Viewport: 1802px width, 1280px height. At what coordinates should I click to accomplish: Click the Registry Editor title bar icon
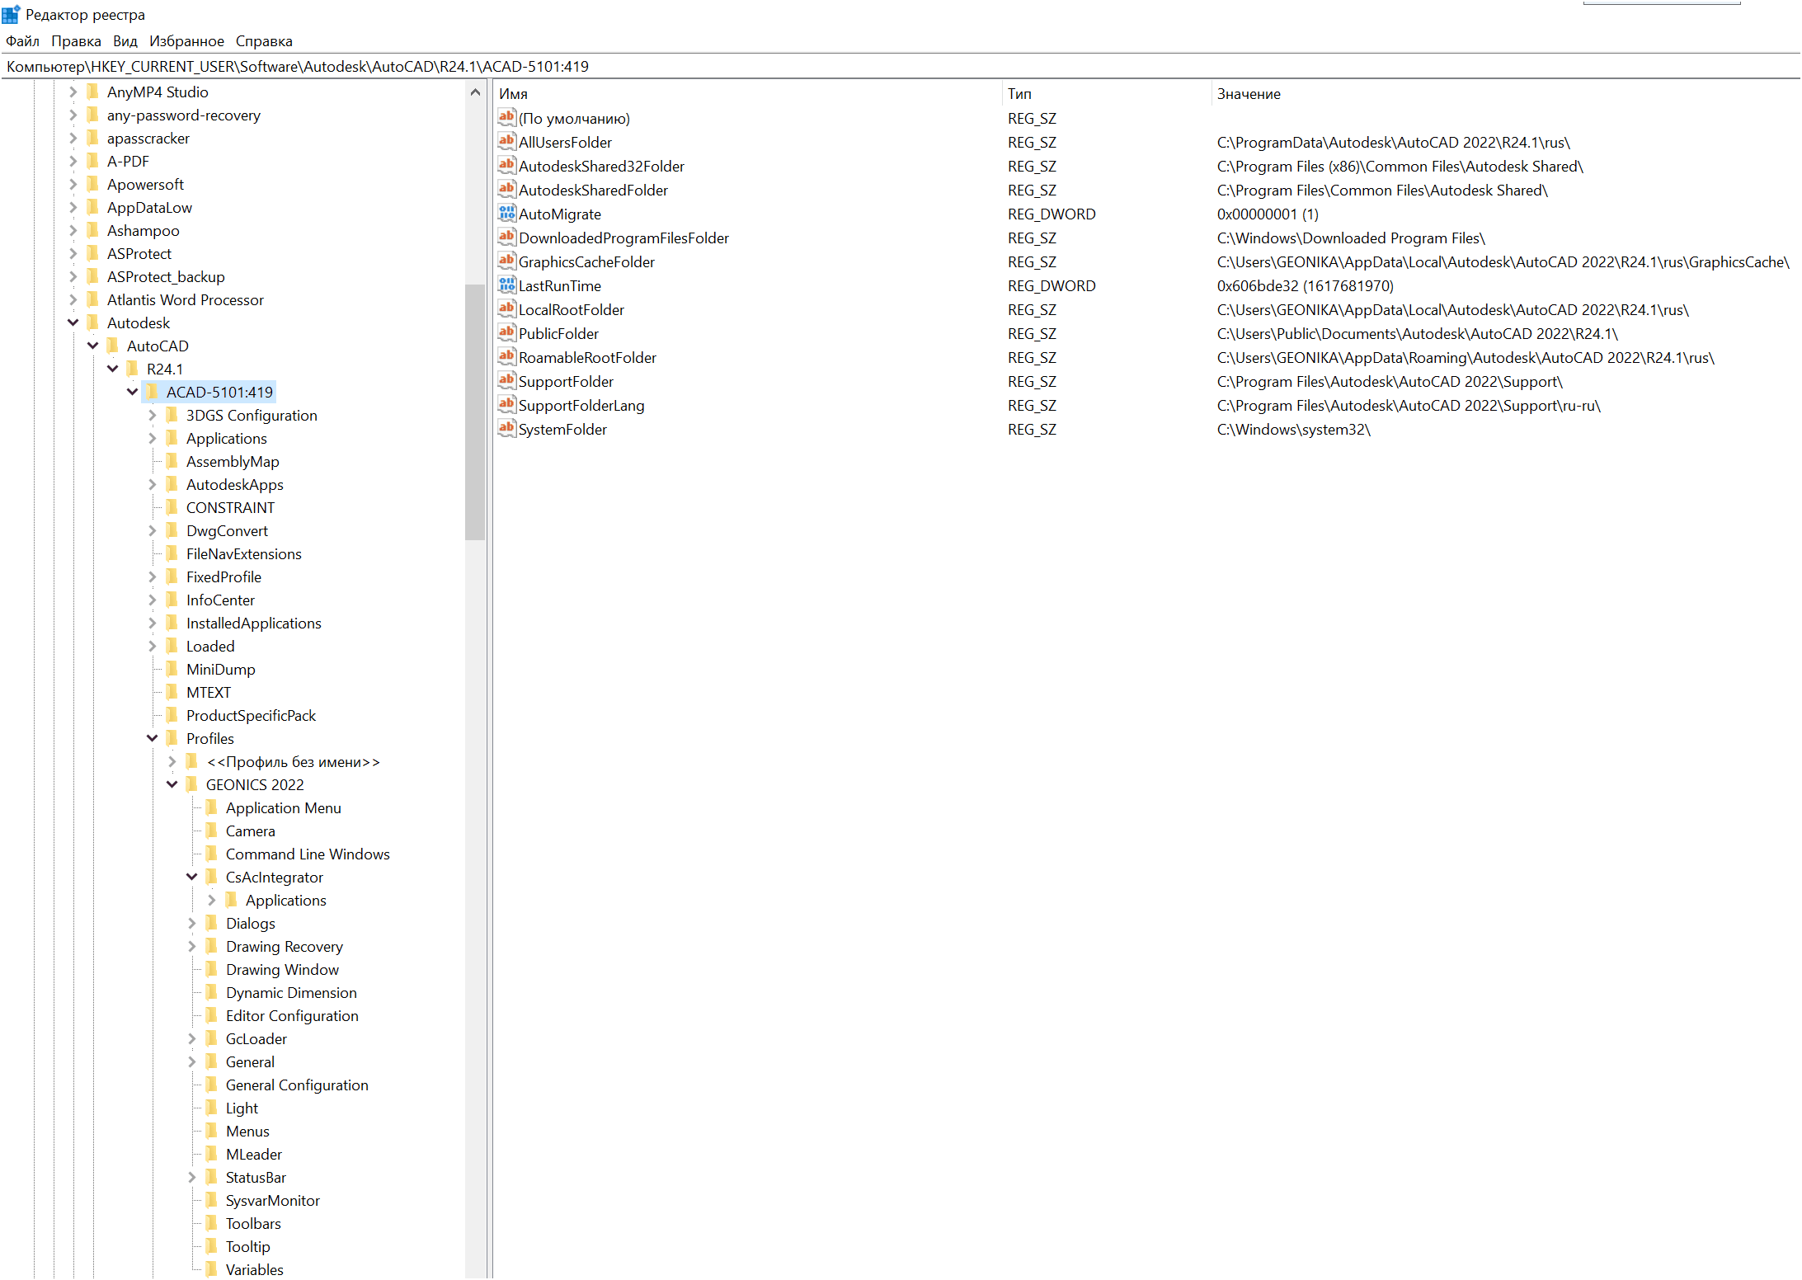point(11,14)
